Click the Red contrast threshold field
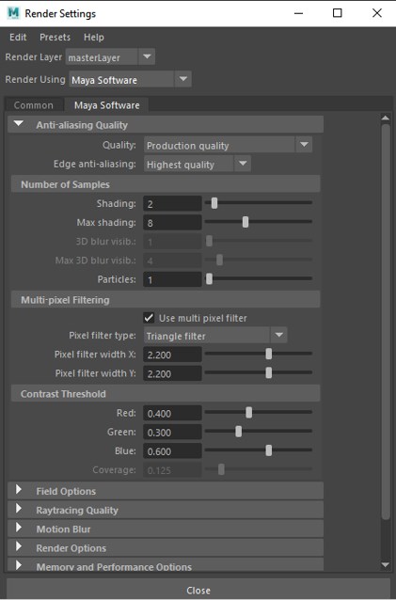The width and height of the screenshot is (396, 600). point(172,413)
